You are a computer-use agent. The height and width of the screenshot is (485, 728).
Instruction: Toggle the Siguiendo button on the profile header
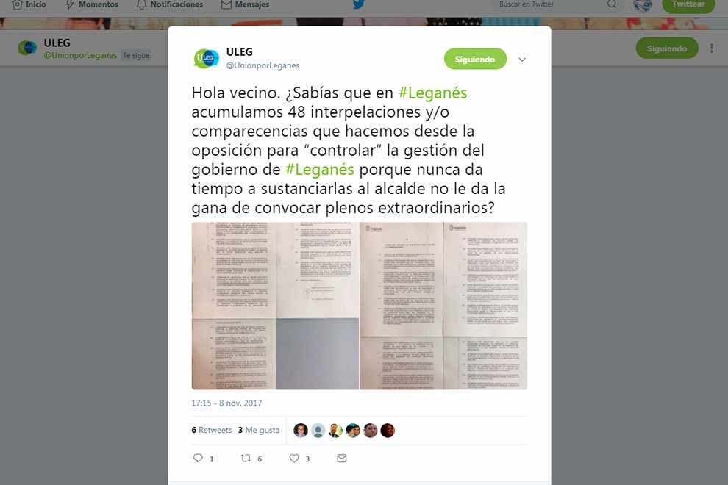(667, 48)
